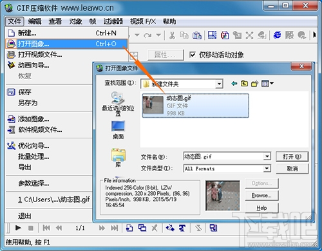Image resolution: width=322 pixels, height=251 pixels.
Task: Click the duplicate frame icon
Action: (142, 228)
